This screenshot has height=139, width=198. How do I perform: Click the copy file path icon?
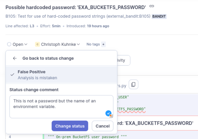(x=133, y=85)
